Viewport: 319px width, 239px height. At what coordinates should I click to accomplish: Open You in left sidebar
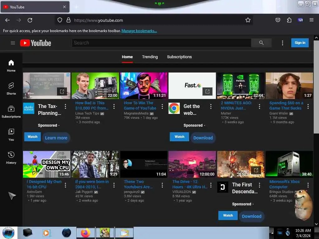click(11, 135)
